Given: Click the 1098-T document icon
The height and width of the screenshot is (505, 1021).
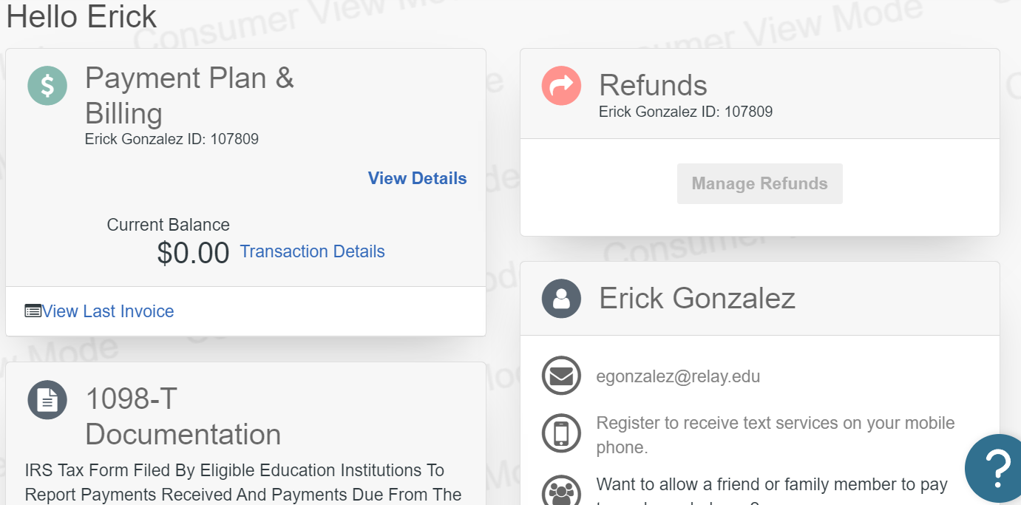Looking at the screenshot, I should [x=47, y=400].
